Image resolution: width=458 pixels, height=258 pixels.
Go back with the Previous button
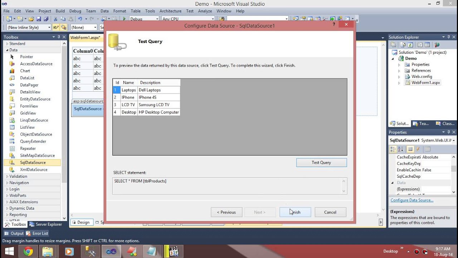coord(226,212)
